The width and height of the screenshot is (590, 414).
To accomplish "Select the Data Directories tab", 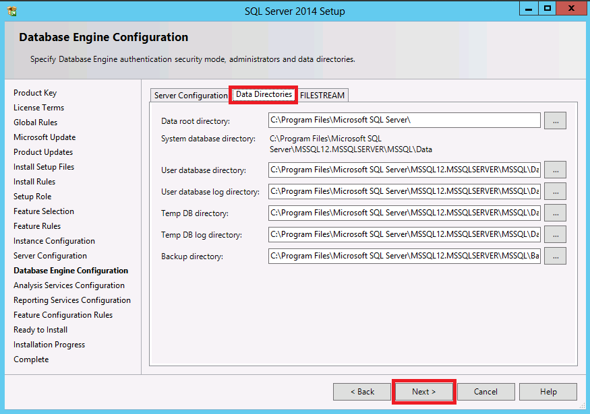I will pyautogui.click(x=264, y=94).
